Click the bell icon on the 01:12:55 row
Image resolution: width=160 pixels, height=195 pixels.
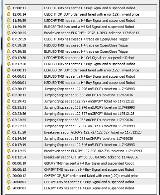pos(9,151)
